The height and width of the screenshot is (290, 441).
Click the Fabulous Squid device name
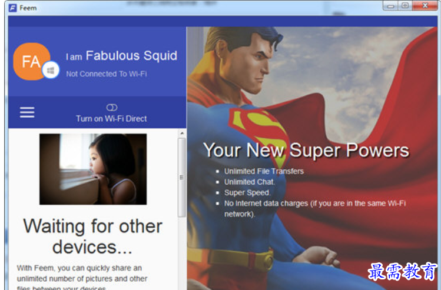[131, 55]
